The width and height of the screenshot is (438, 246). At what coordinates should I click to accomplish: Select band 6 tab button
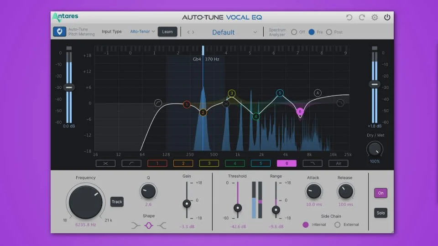(x=287, y=164)
